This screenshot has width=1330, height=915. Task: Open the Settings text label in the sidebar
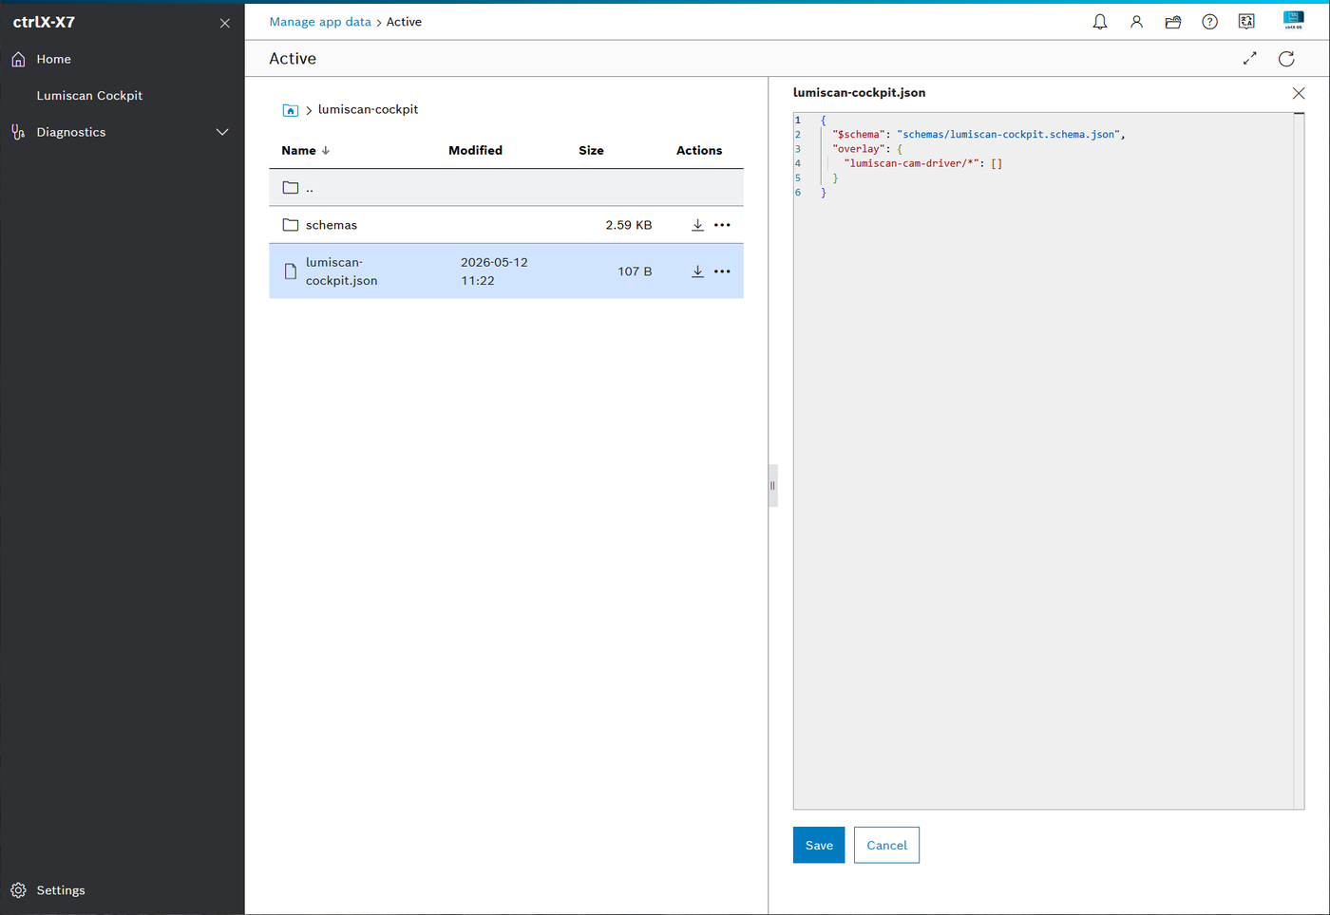point(61,890)
